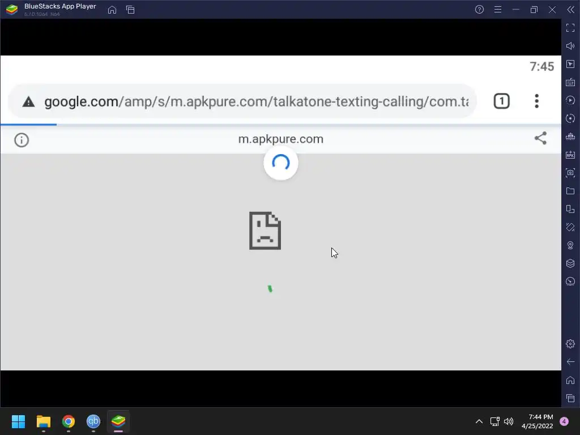Open File Explorer from taskbar
Image resolution: width=580 pixels, height=435 pixels.
(x=44, y=421)
